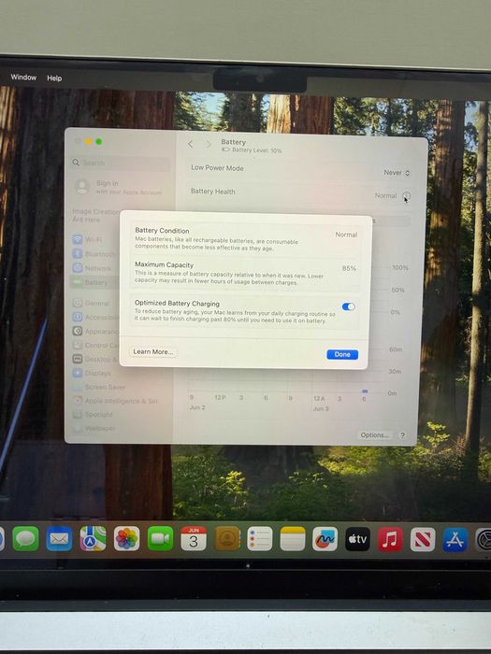Screen dimensions: 491x654
Task: Open Freeform from the Dock
Action: pos(325,538)
